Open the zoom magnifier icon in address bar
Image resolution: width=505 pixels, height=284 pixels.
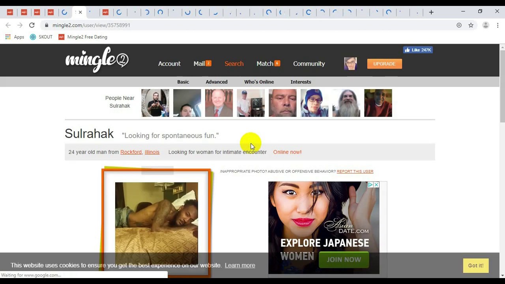pos(459,25)
